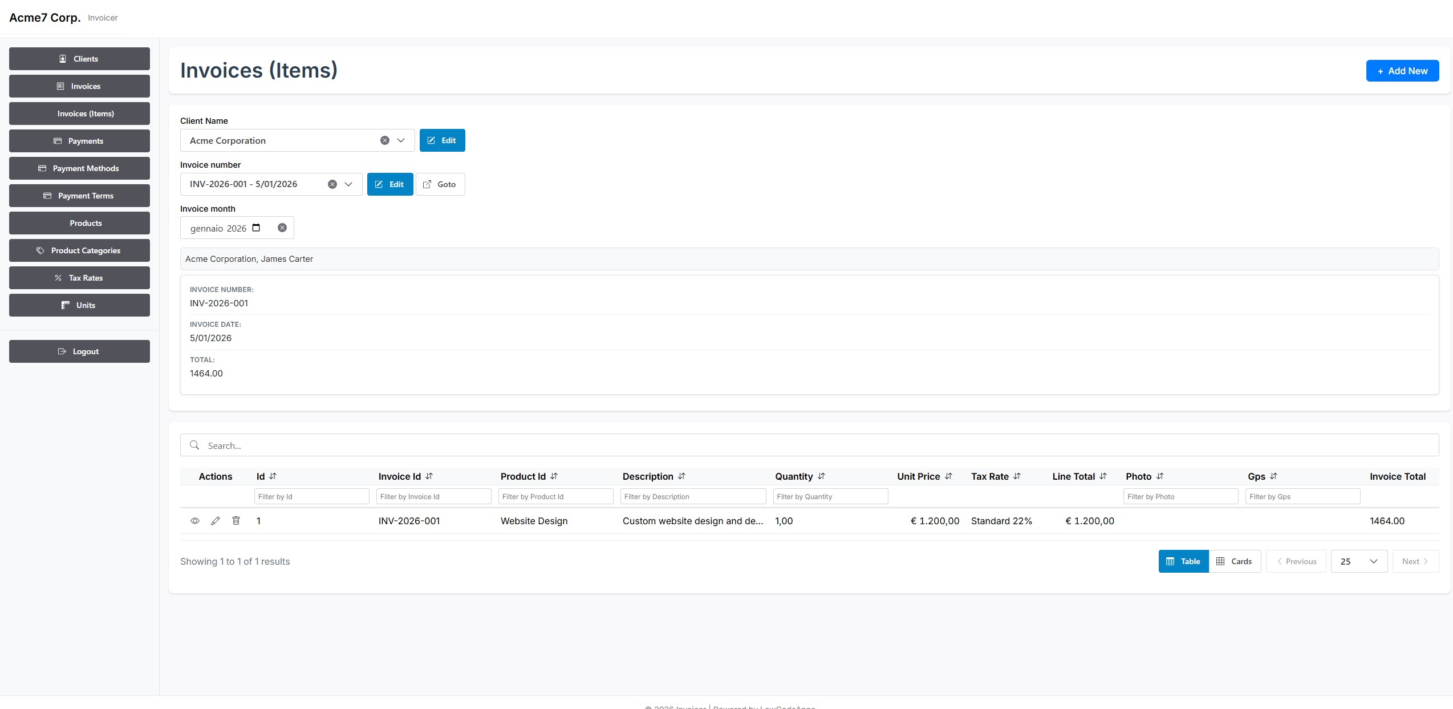Screen dimensions: 1453x709
Task: Click the Previous page button
Action: pos(1296,561)
